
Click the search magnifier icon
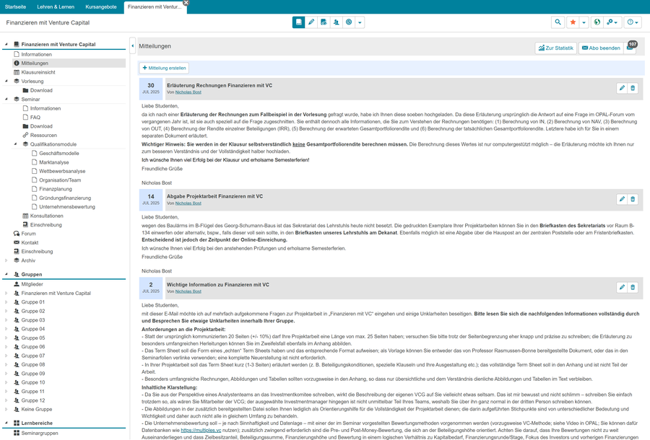pos(558,22)
